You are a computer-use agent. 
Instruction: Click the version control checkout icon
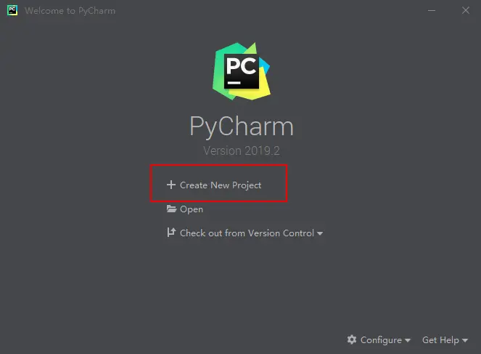[171, 233]
